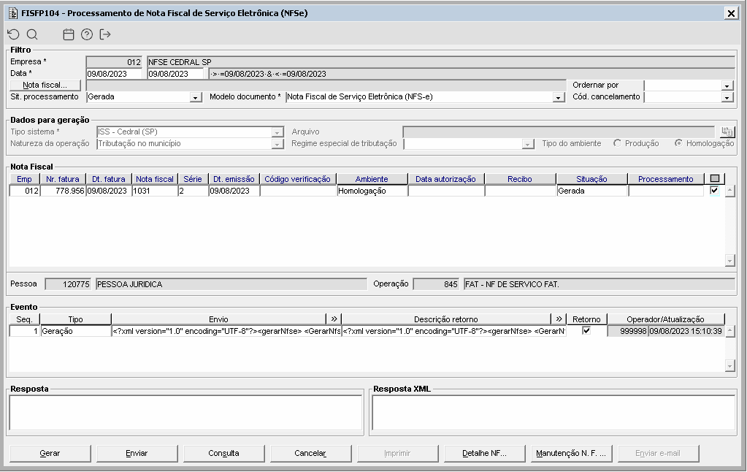Open the Cód. cancelamento dropdown

[727, 97]
